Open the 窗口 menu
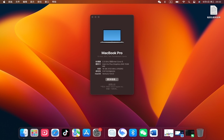The width and height of the screenshot is (224, 140). pos(47,2)
